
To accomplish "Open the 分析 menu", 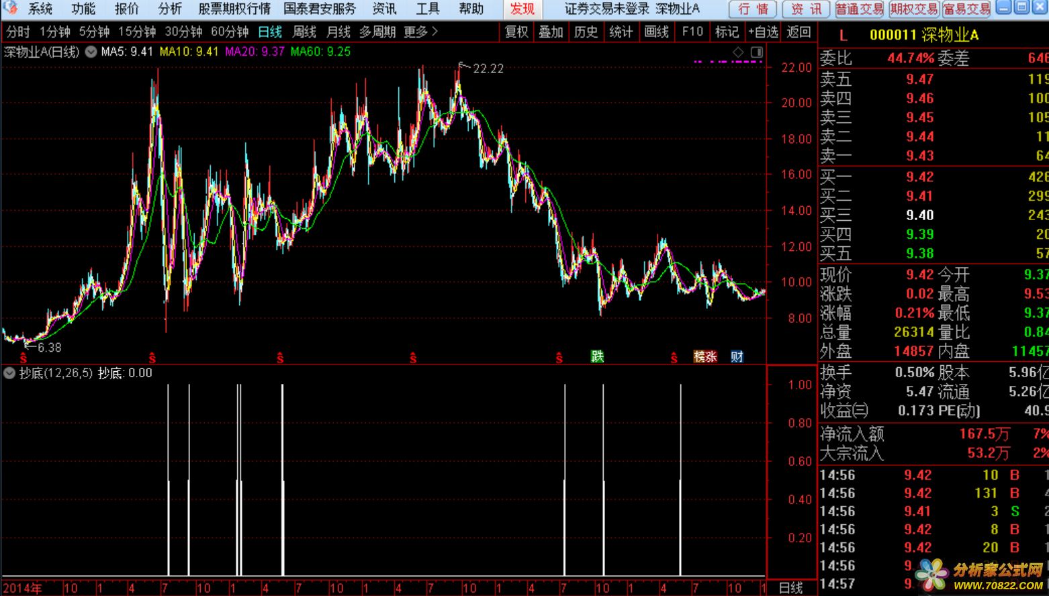I will tap(170, 9).
